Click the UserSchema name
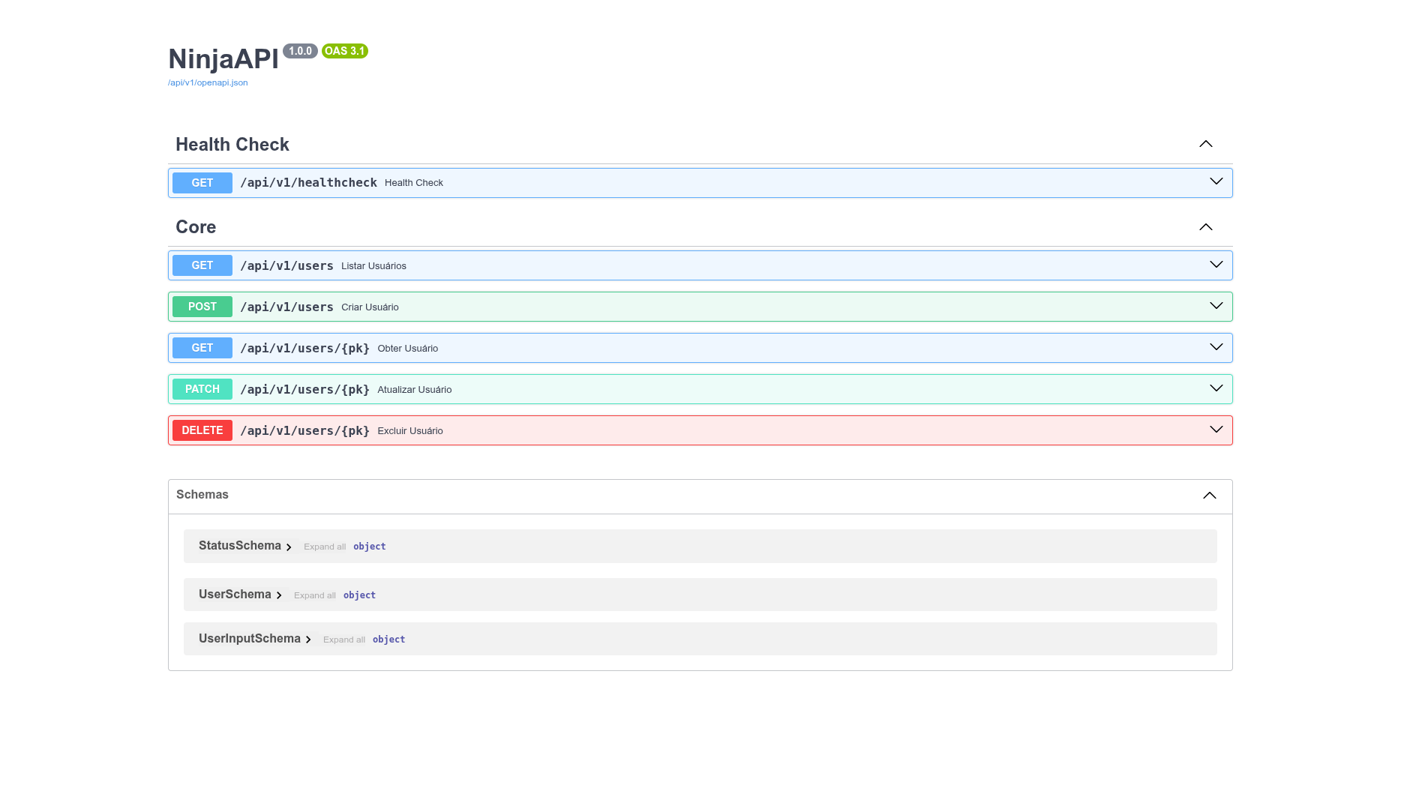1401x785 pixels. pyautogui.click(x=235, y=595)
